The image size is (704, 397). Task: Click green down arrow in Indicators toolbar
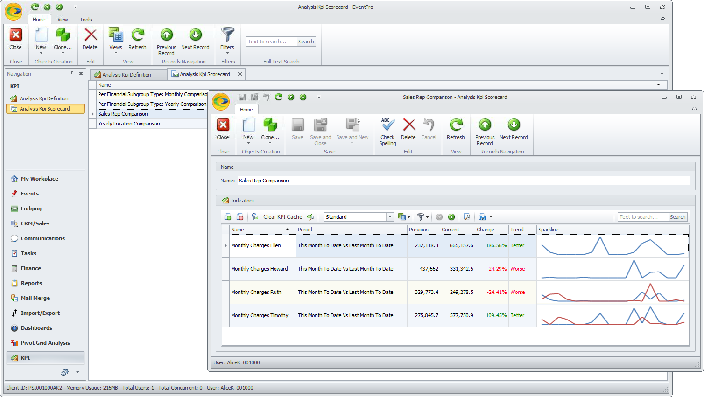tap(451, 217)
